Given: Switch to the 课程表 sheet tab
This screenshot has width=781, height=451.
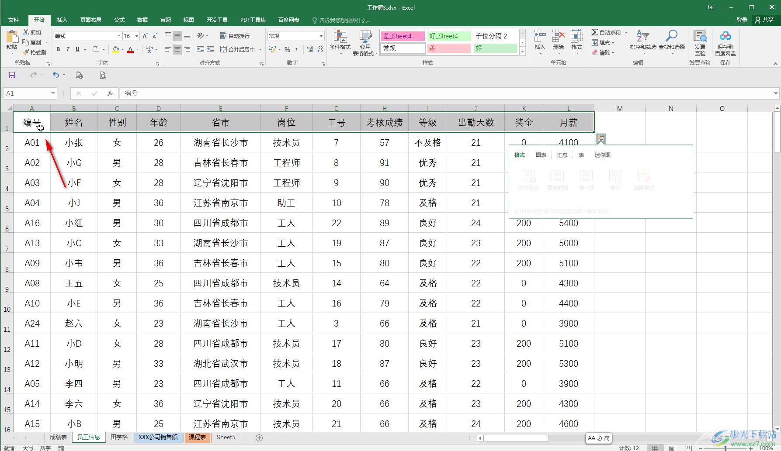Looking at the screenshot, I should [x=198, y=437].
